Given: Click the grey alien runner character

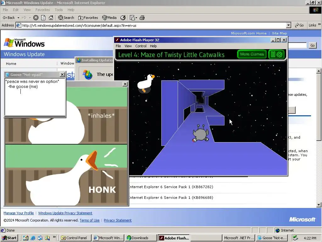Looking at the screenshot, I should [x=201, y=133].
